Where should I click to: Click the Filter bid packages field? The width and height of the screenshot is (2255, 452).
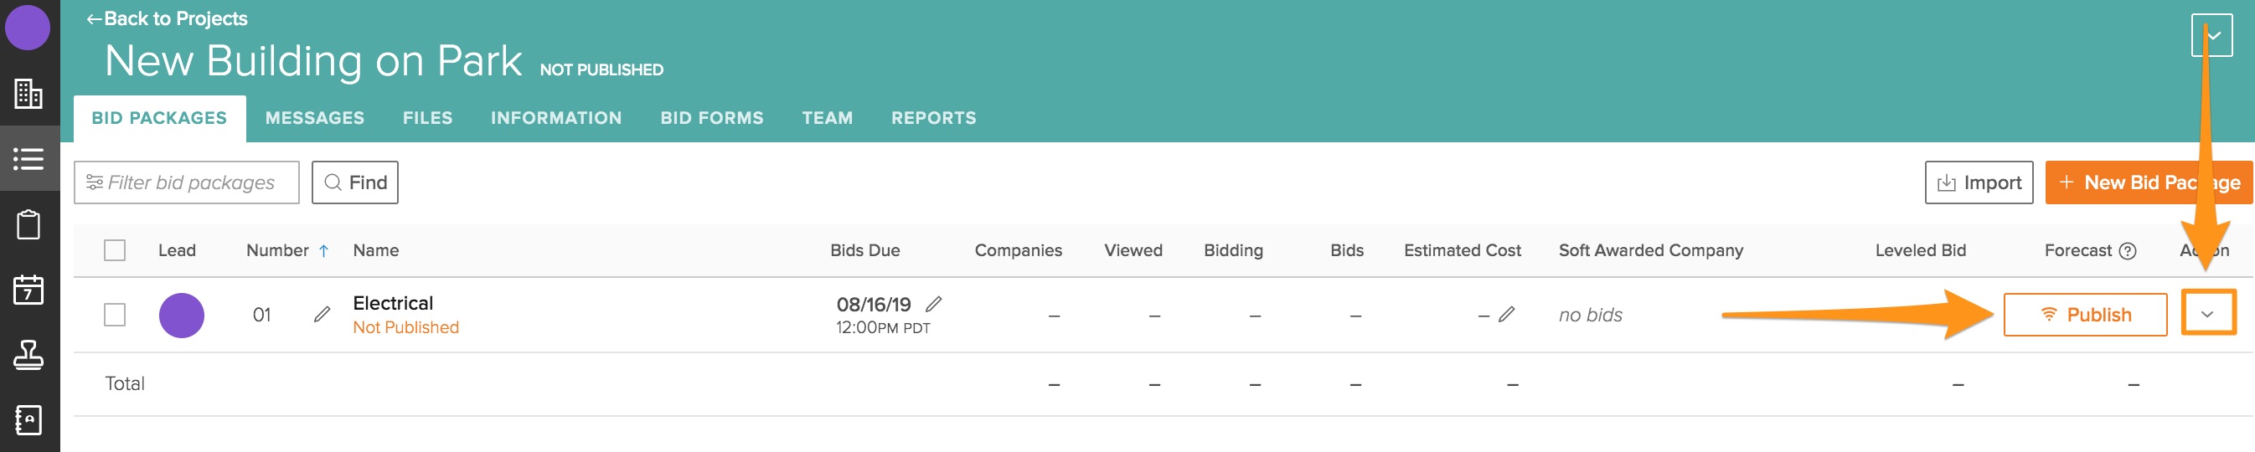[x=187, y=182]
